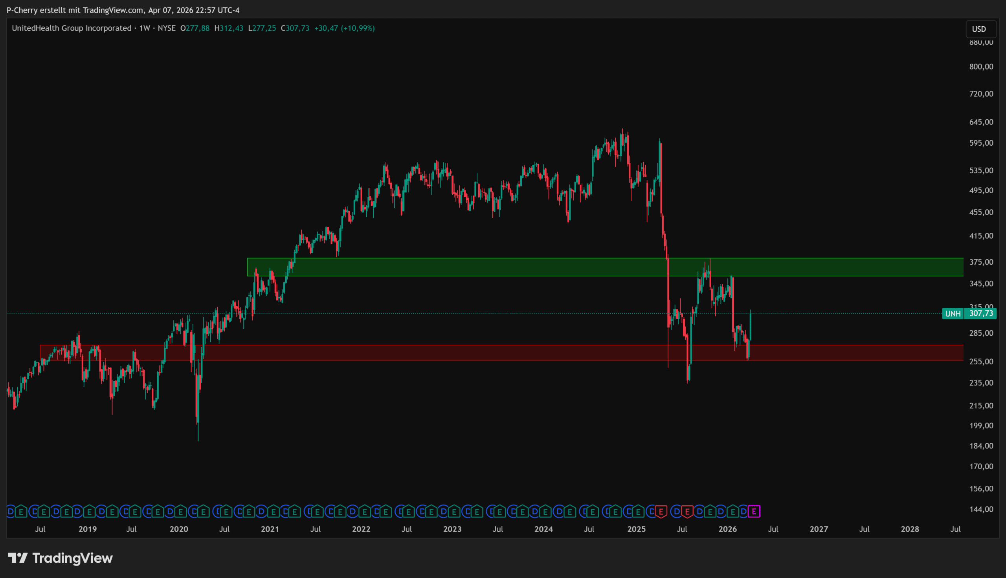Click the UnitedHealth Group Incorporated symbol title
This screenshot has height=578, width=1006.
coord(72,28)
